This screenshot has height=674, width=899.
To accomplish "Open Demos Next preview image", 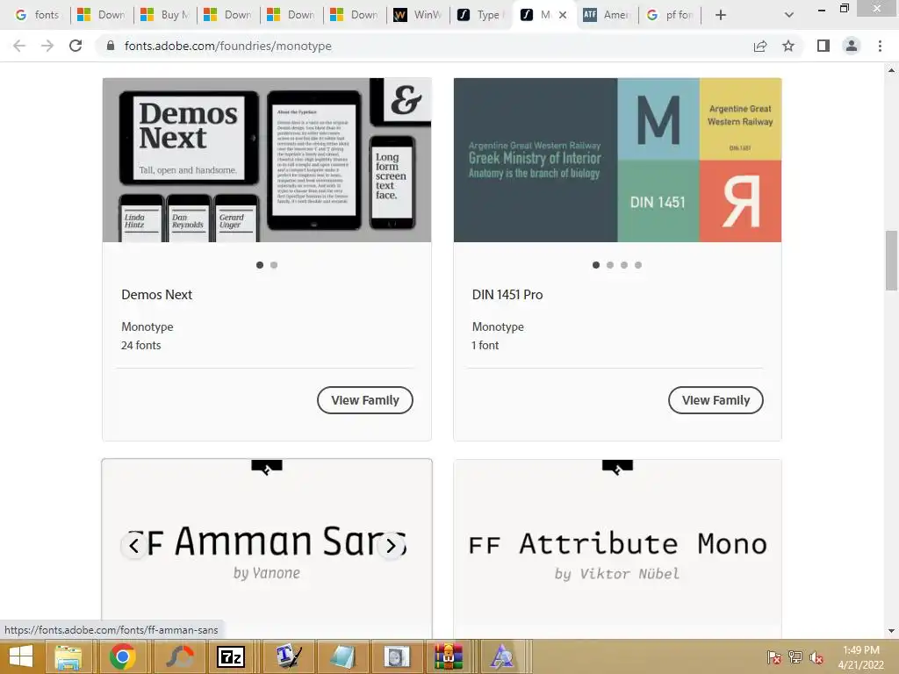I will pyautogui.click(x=267, y=160).
